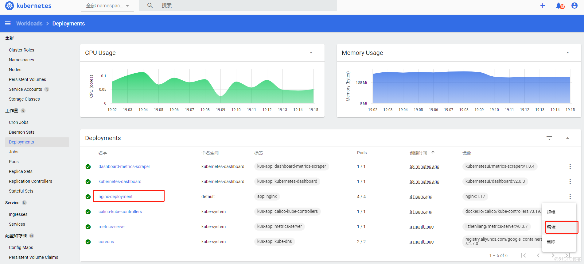Viewport: 584px width, 264px height.
Task: Go to Services in sidebar
Action: coord(17,224)
